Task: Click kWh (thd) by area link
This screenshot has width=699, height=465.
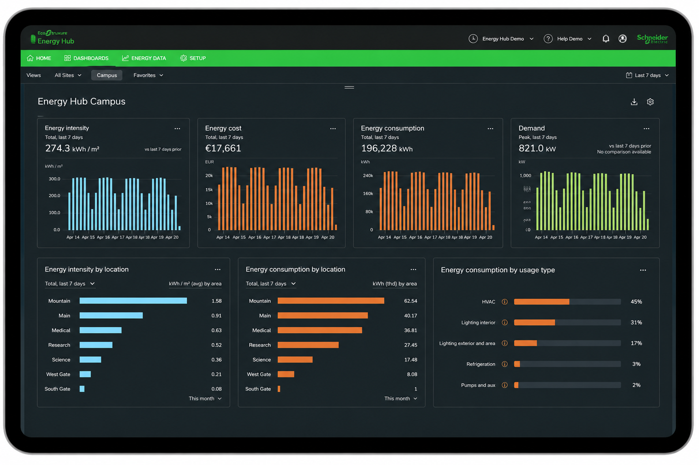Action: click(x=395, y=284)
